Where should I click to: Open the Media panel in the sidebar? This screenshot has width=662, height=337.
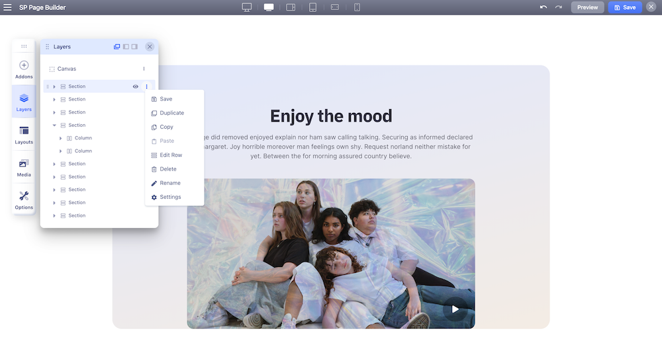tap(24, 167)
